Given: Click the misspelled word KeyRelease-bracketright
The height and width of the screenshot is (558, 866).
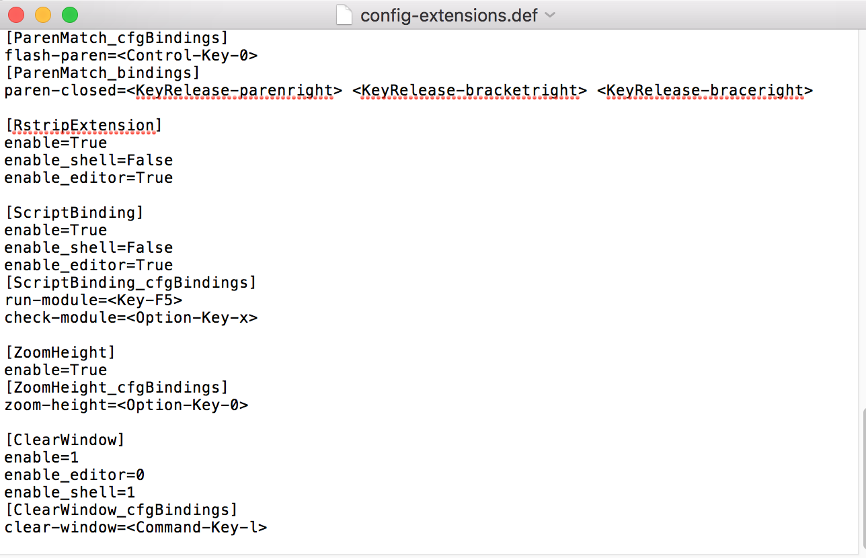Looking at the screenshot, I should [469, 90].
